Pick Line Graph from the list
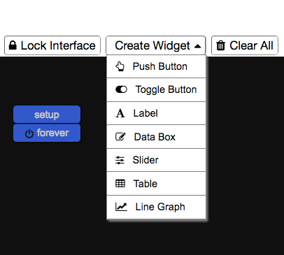The image size is (284, 255). pyautogui.click(x=156, y=207)
